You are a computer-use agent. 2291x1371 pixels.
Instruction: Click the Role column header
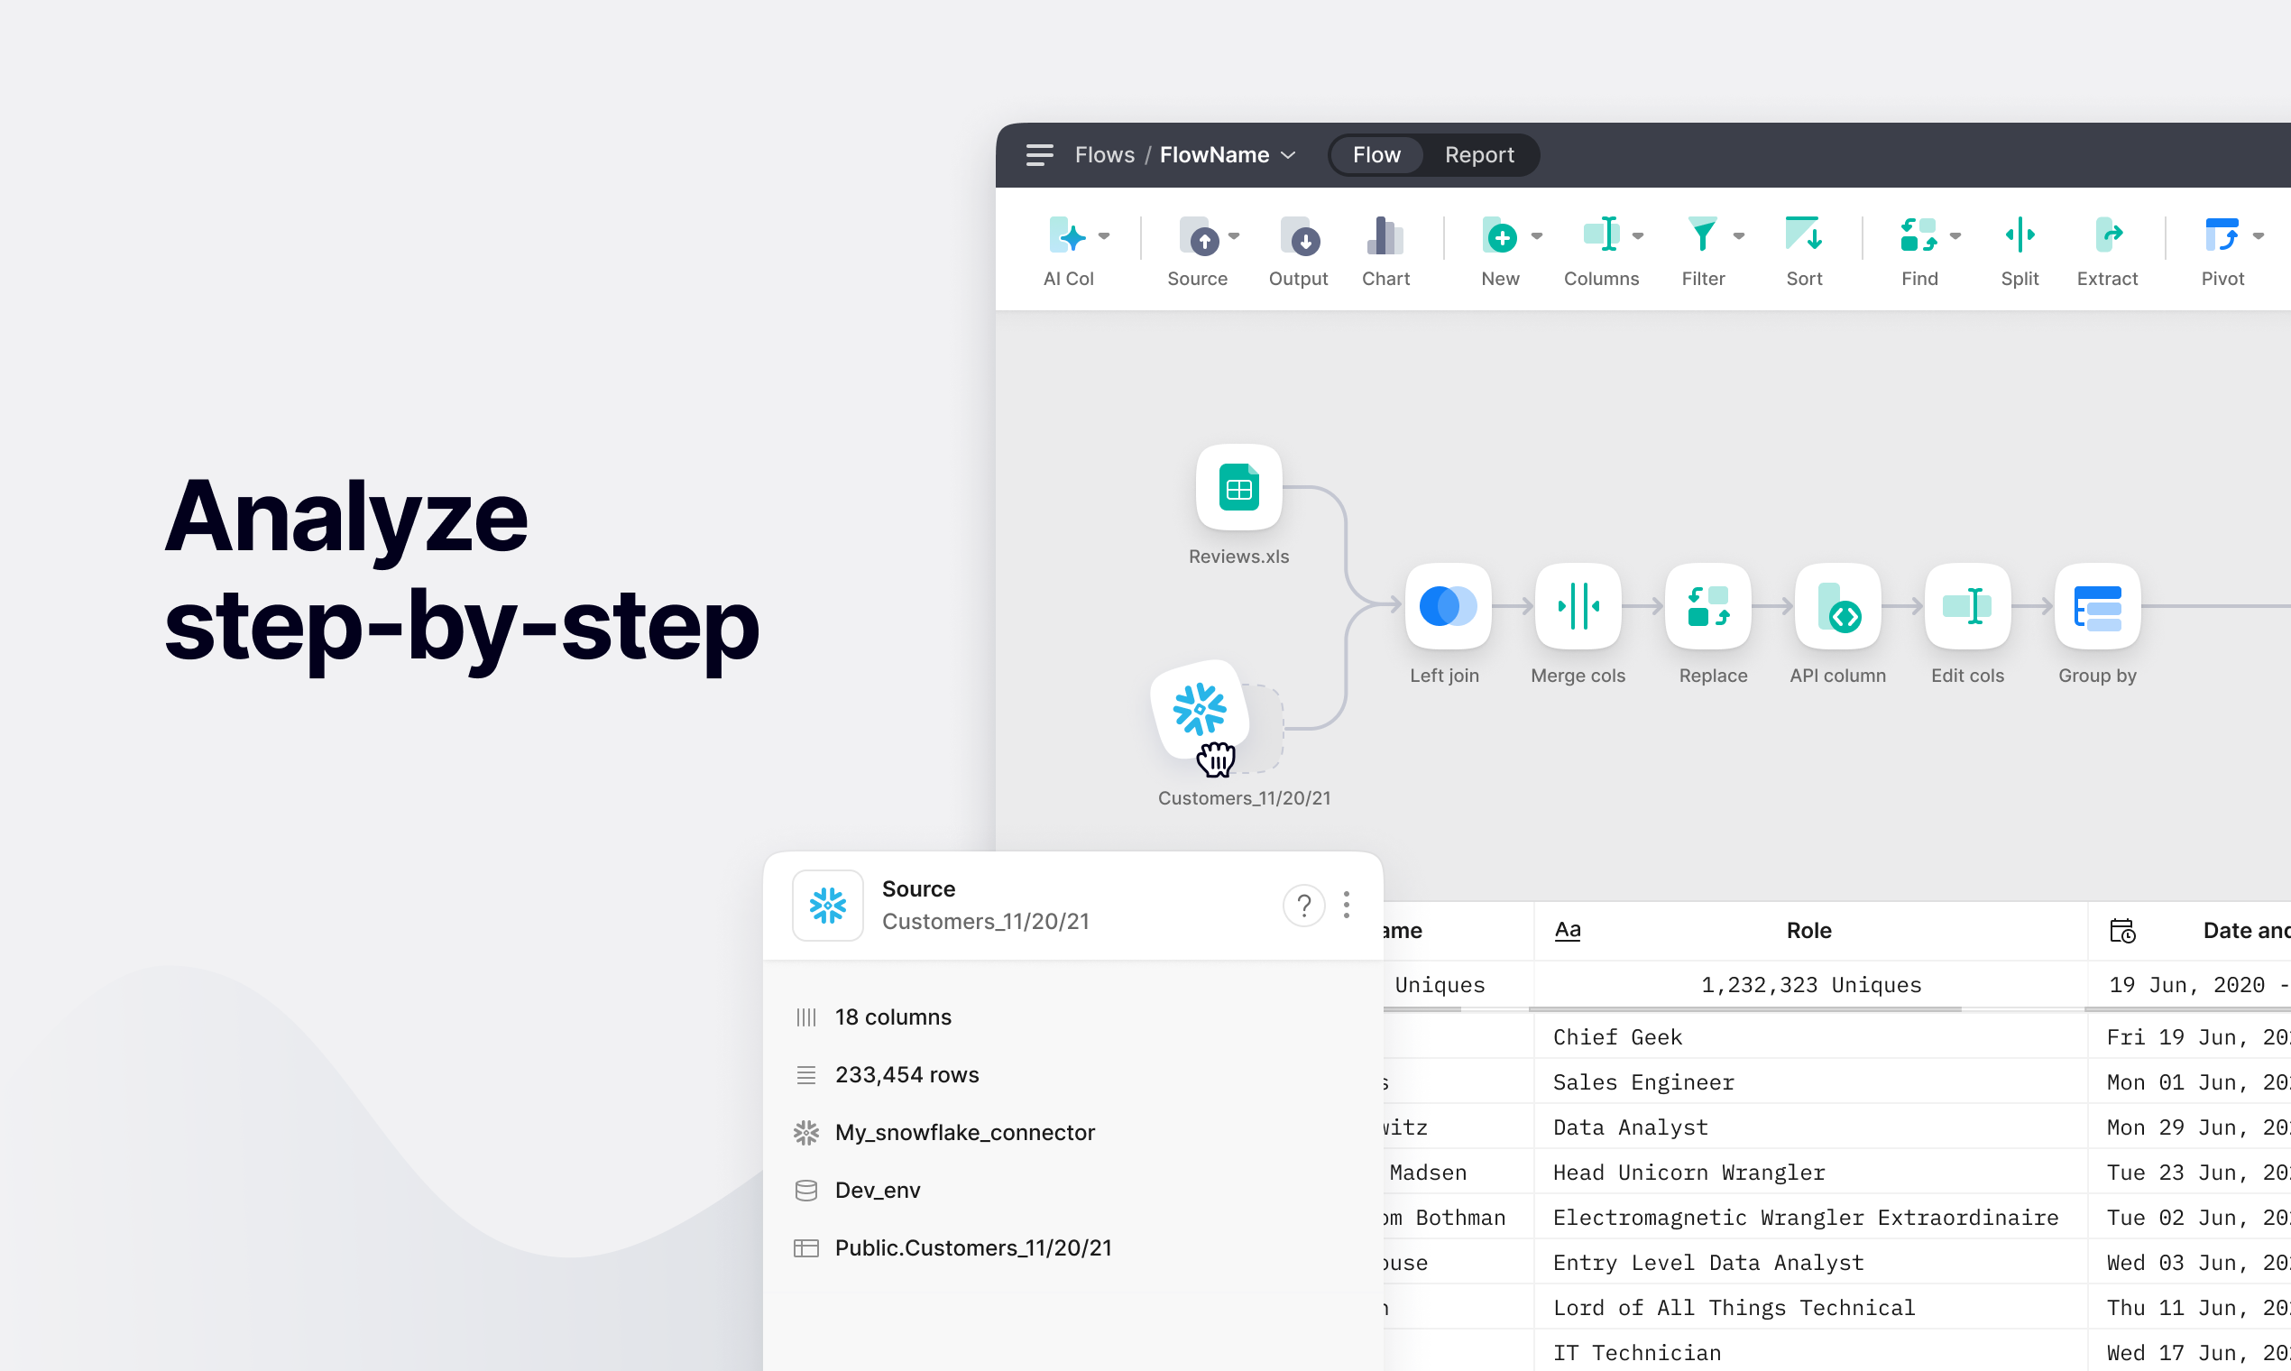(x=1808, y=930)
